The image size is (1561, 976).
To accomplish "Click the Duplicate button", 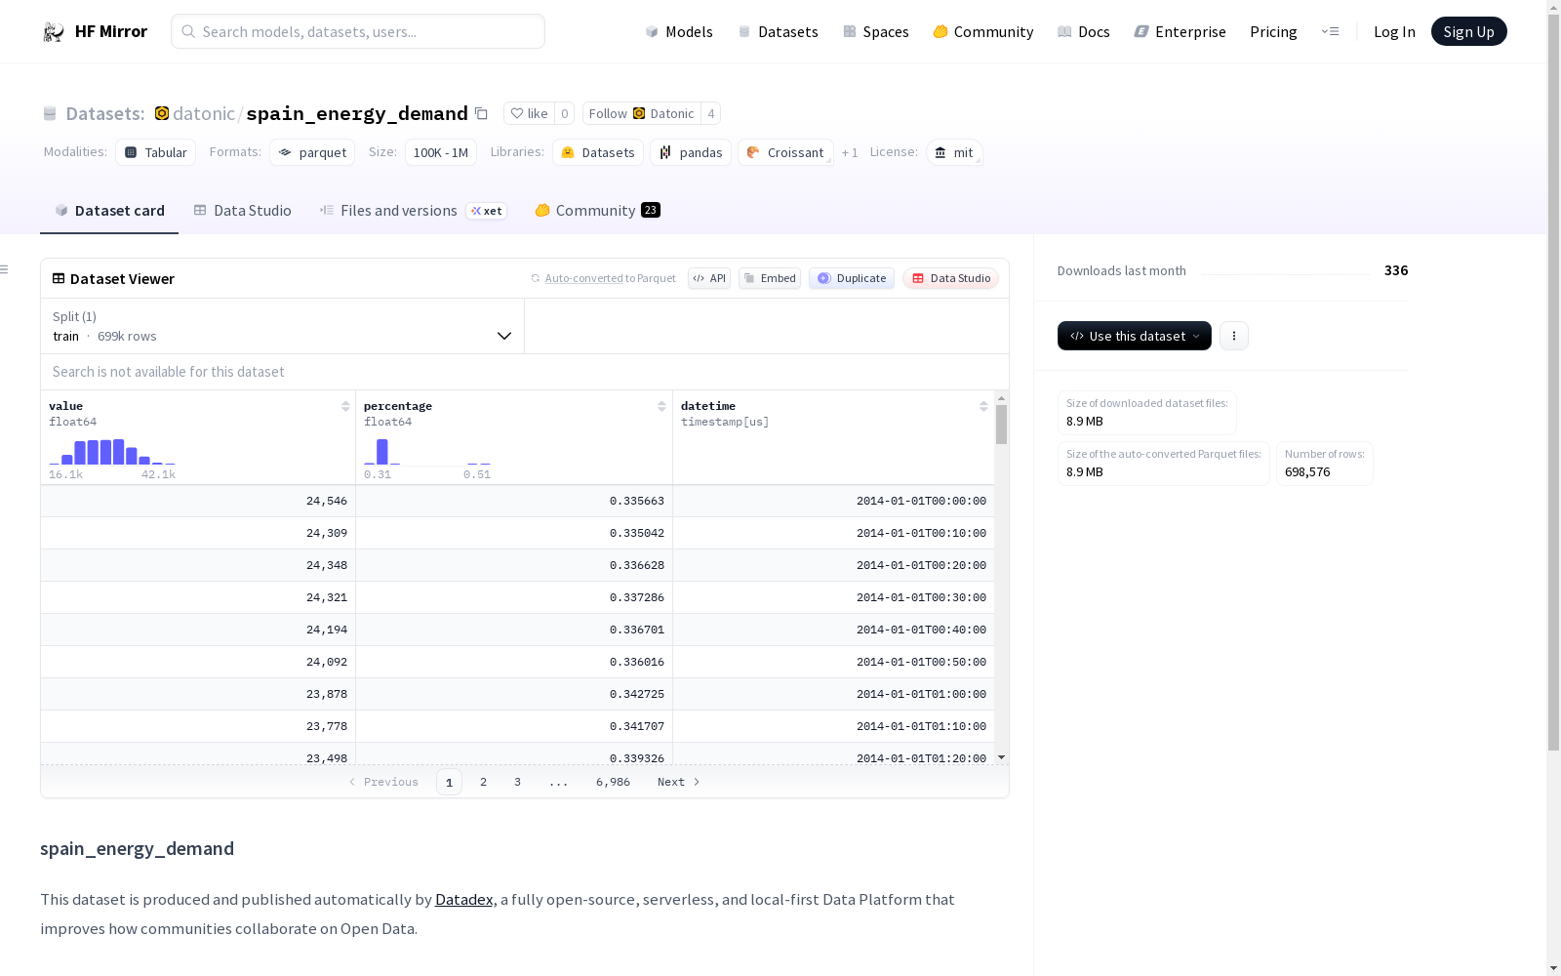I will coord(852,278).
